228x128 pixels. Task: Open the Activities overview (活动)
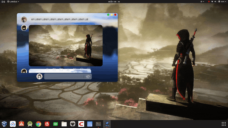pos(3,2)
